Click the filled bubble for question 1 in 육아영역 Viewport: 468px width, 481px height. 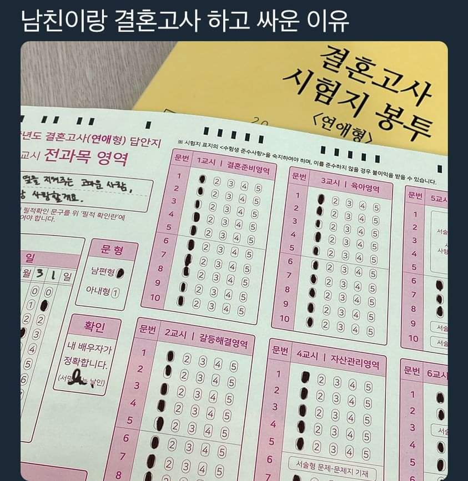tap(321, 199)
